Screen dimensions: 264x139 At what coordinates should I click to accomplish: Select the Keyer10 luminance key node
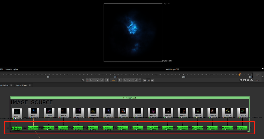pyautogui.click(x=153, y=128)
